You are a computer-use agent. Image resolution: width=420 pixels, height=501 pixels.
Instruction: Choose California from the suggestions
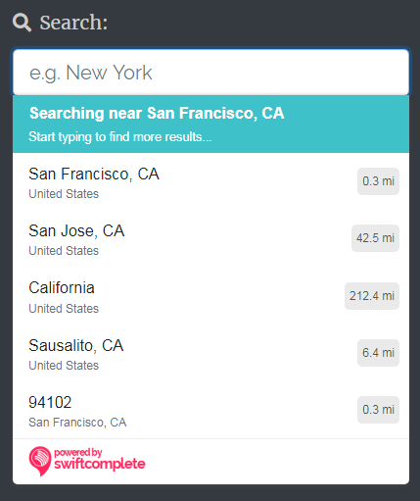(210, 296)
